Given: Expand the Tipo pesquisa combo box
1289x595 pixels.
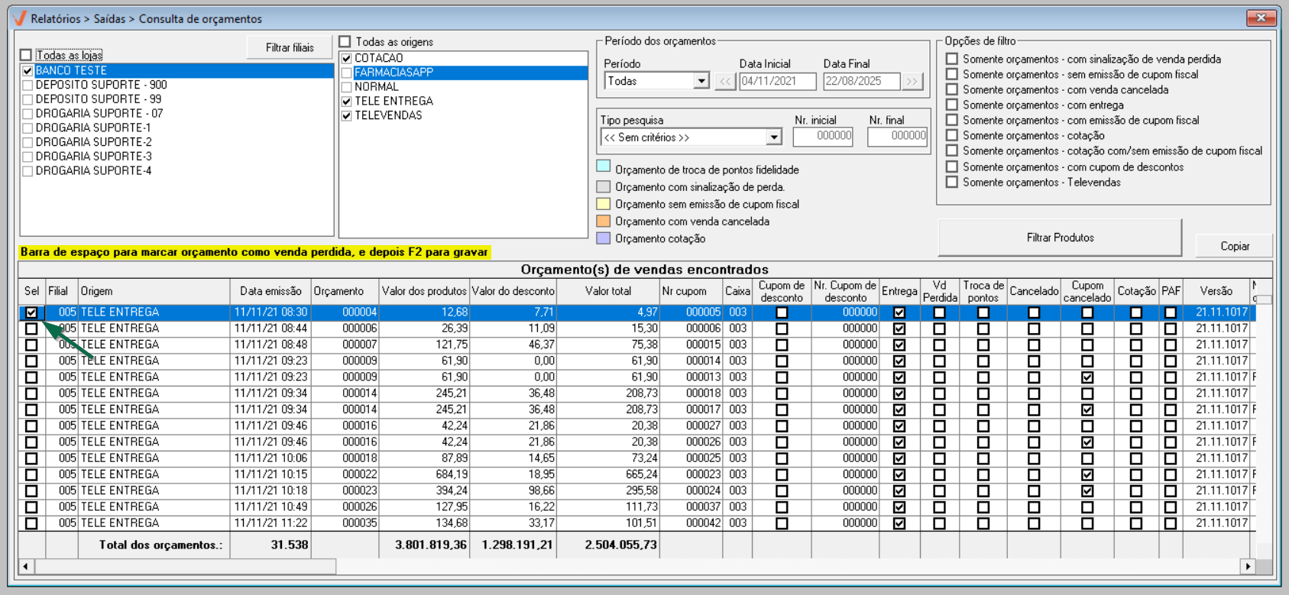Looking at the screenshot, I should [x=773, y=137].
